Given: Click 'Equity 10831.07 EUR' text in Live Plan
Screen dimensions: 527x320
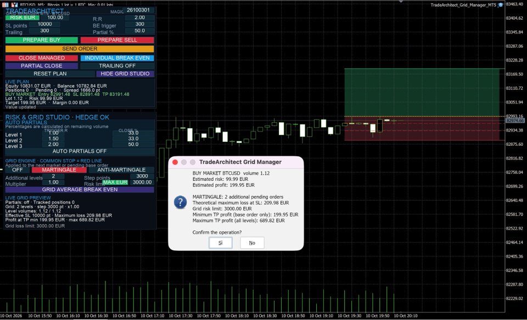Looking at the screenshot, I should click(28, 86).
